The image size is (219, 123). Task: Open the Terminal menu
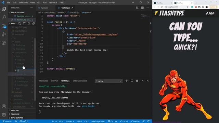pyautogui.click(x=53, y=2)
